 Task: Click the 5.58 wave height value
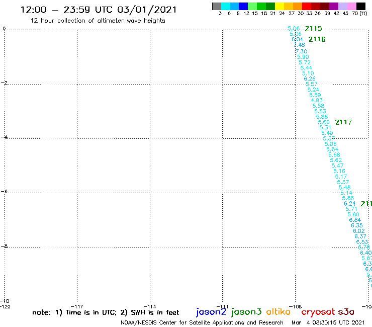[x=318, y=106]
